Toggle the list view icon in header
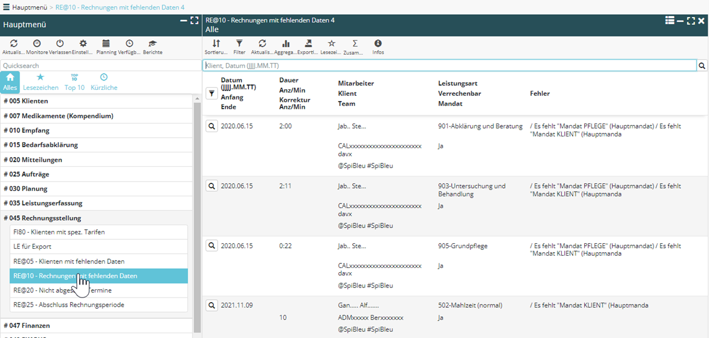Screen dimensions: 709x338 (670, 21)
